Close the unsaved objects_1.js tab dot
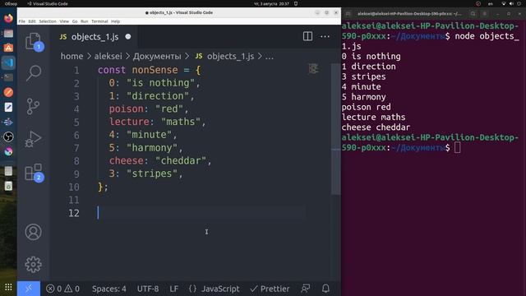Image resolution: width=526 pixels, height=296 pixels. [128, 36]
